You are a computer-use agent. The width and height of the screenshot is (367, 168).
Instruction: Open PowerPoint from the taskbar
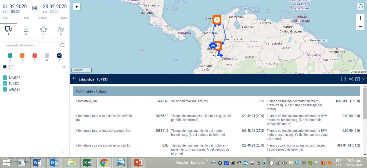point(138,163)
